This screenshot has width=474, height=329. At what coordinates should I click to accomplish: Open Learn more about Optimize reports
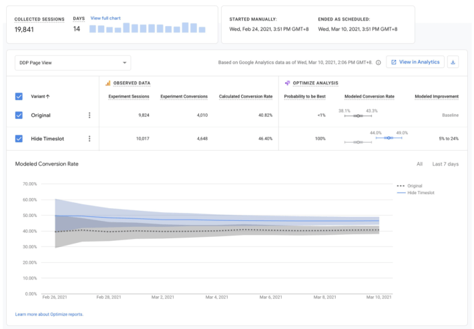point(49,314)
